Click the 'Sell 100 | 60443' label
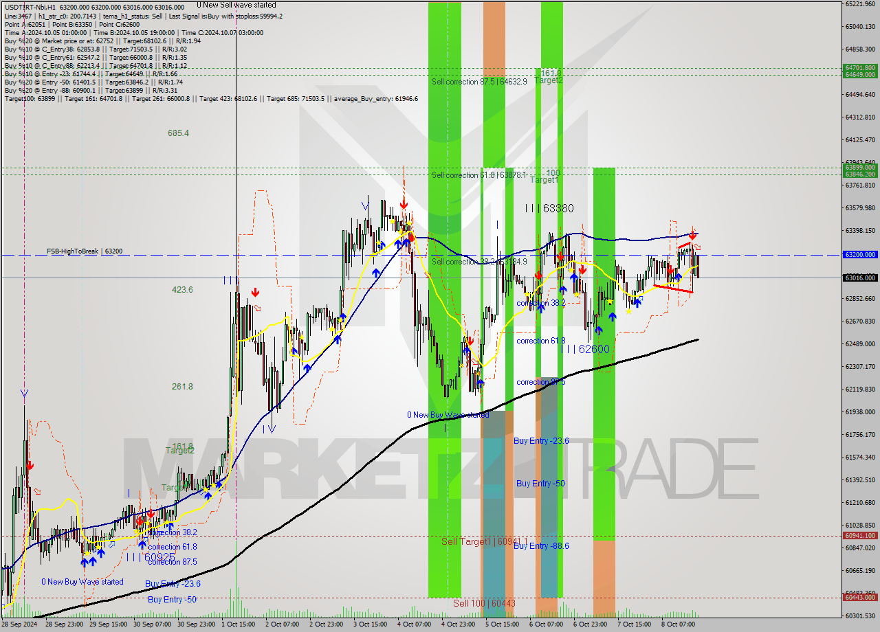This screenshot has width=880, height=632. point(484,603)
